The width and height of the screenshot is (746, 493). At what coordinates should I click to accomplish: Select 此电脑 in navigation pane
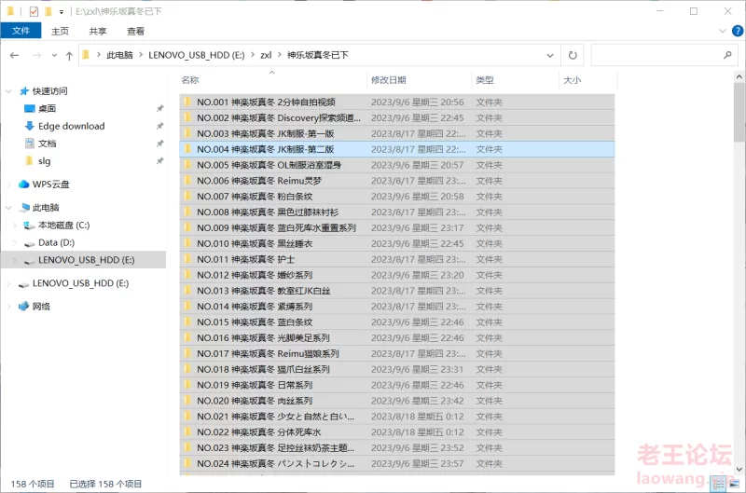[x=46, y=208]
